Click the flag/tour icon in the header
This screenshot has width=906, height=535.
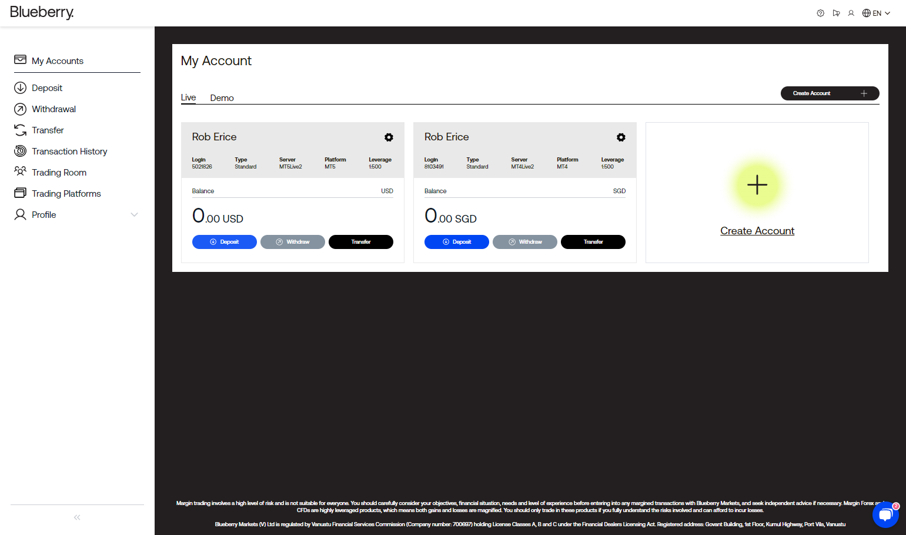(x=836, y=13)
